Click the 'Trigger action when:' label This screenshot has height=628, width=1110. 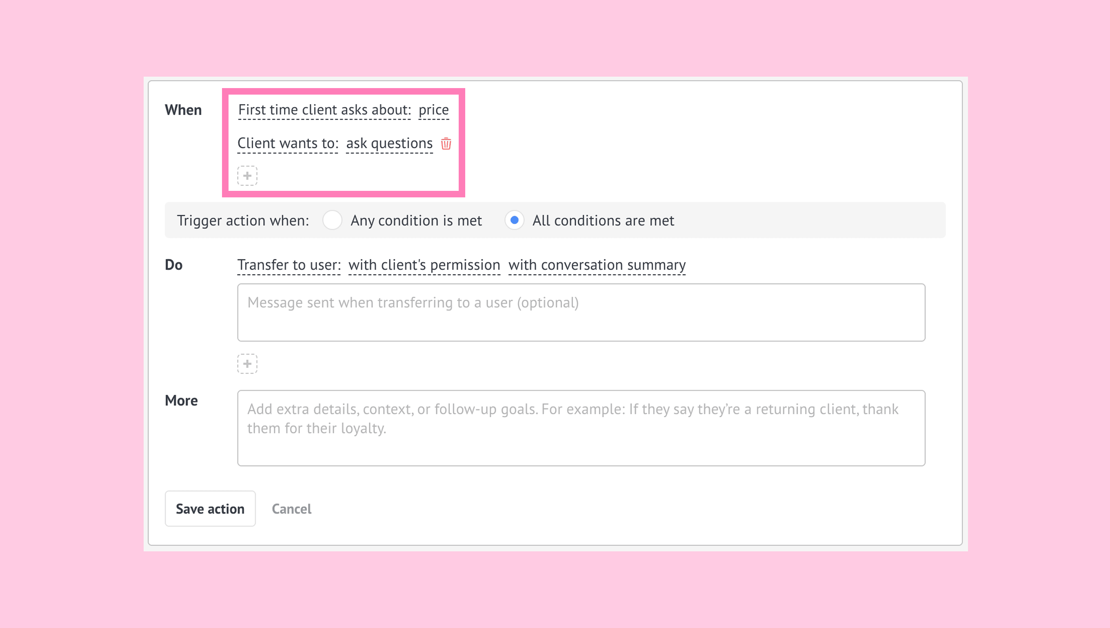[243, 220]
